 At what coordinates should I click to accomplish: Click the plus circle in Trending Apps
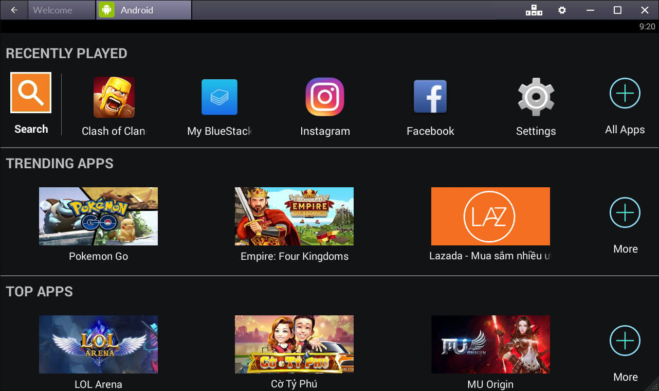tap(625, 212)
